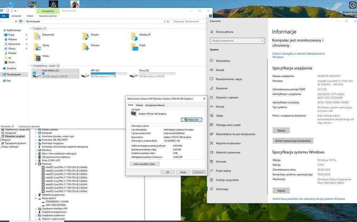This screenshot has width=357, height=222.
Task: Open Zmień klucz produktu link
Action: coord(309,199)
